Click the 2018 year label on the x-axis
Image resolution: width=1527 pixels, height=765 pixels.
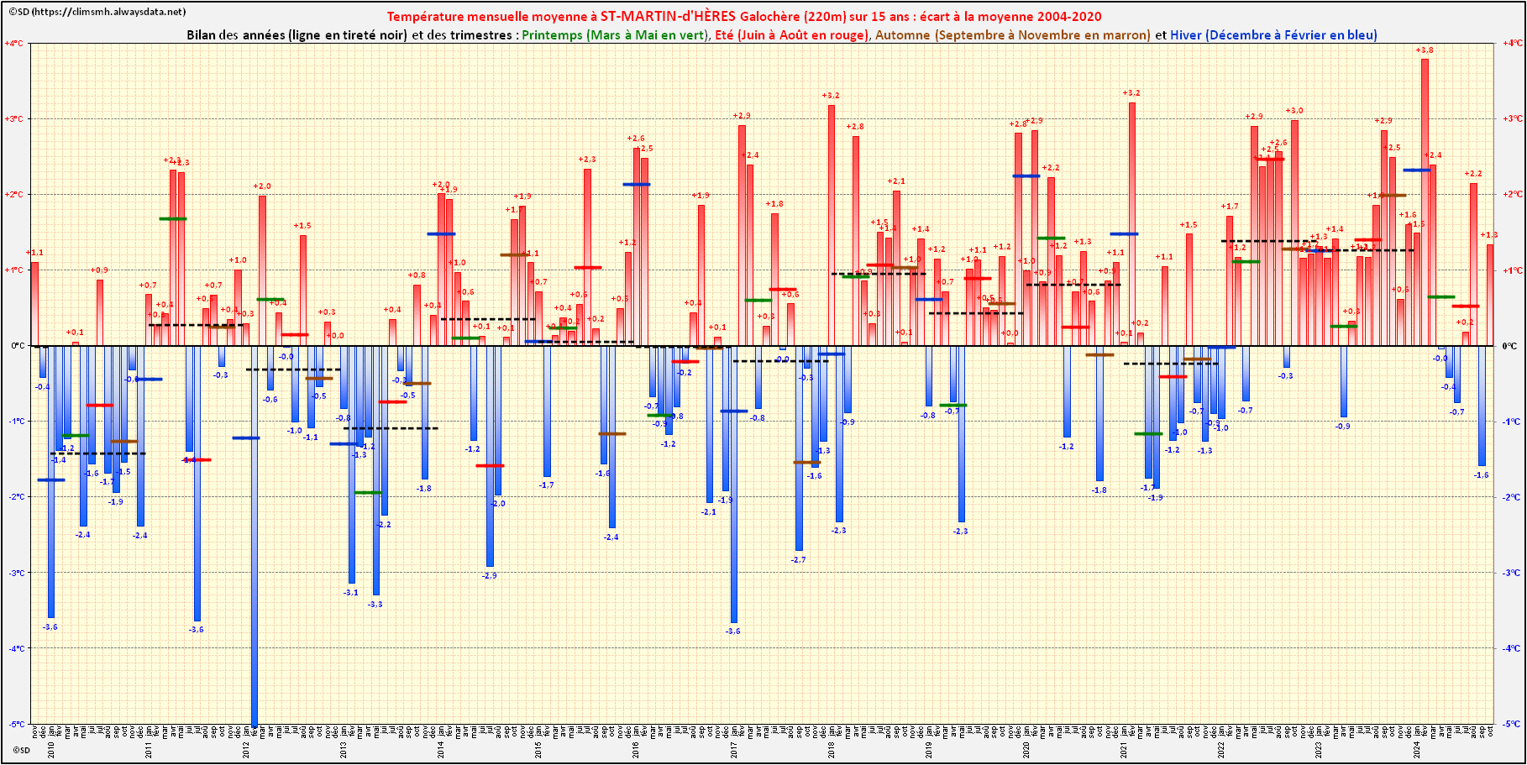[832, 750]
